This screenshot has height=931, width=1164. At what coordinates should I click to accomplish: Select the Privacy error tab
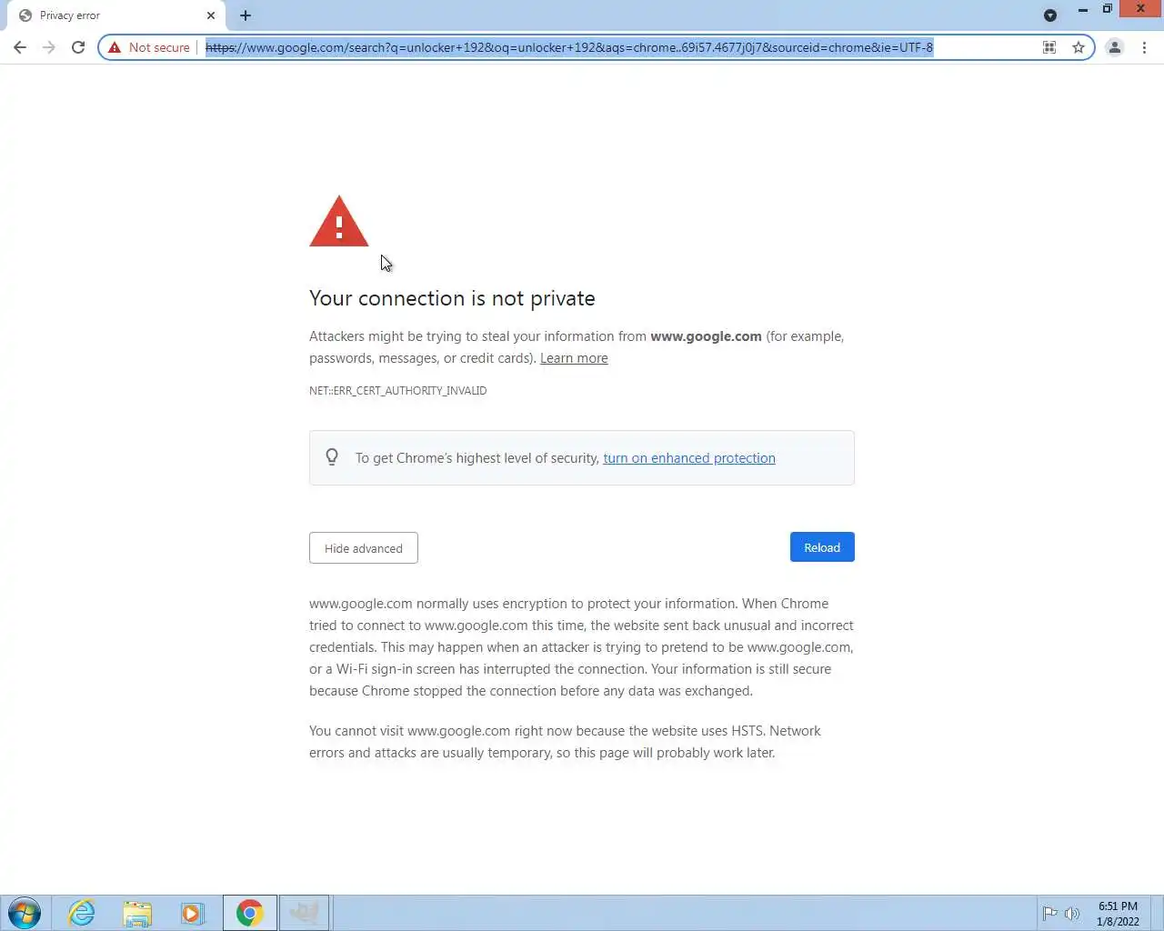pyautogui.click(x=115, y=15)
